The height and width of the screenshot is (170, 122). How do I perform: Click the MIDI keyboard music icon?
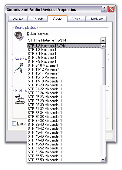(x=20, y=99)
